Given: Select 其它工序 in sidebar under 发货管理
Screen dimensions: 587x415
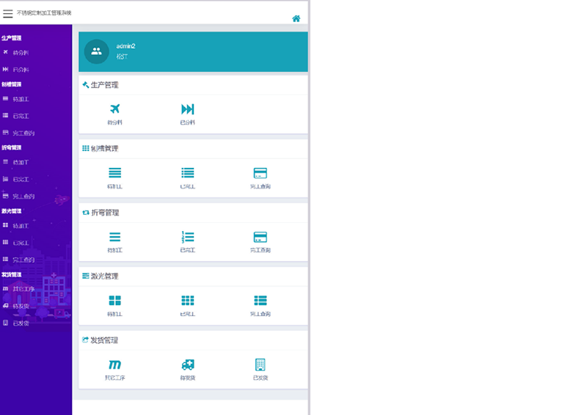Looking at the screenshot, I should 23,289.
